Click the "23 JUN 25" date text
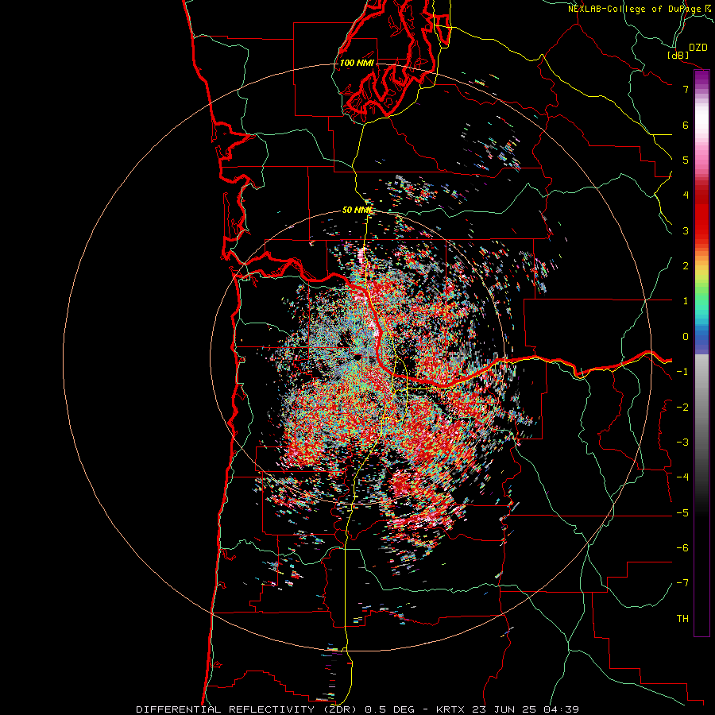715x715 pixels. pyautogui.click(x=504, y=709)
